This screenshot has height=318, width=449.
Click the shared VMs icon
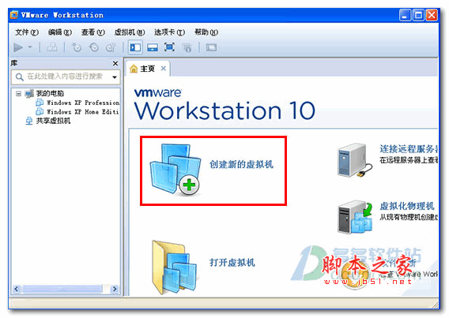click(x=29, y=121)
